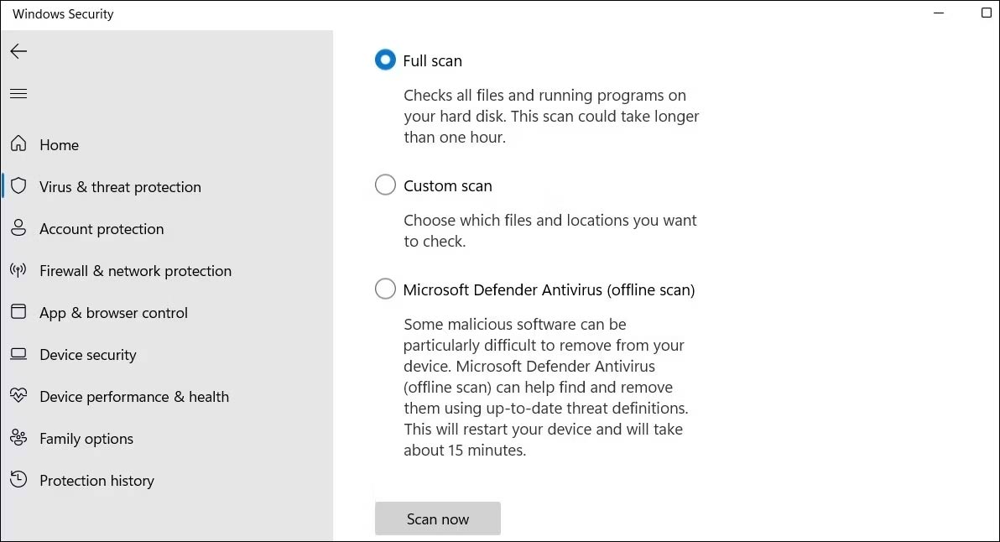Screen dimensions: 1000x542
Task: Select Microsoft Defender Antivirus offline scan
Action: coord(385,289)
